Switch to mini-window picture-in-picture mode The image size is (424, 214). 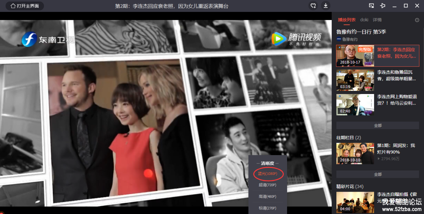(371, 6)
